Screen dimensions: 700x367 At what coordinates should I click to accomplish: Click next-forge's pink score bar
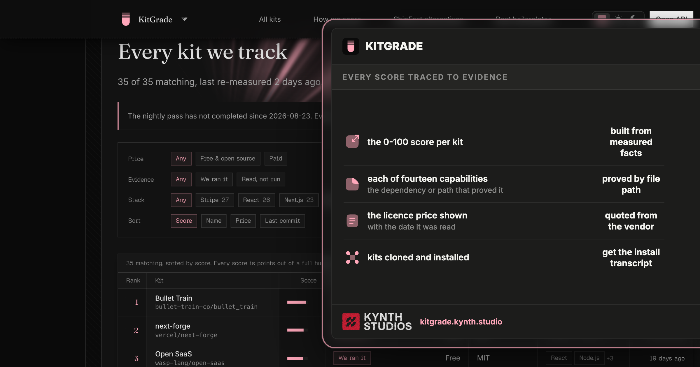tap(295, 330)
